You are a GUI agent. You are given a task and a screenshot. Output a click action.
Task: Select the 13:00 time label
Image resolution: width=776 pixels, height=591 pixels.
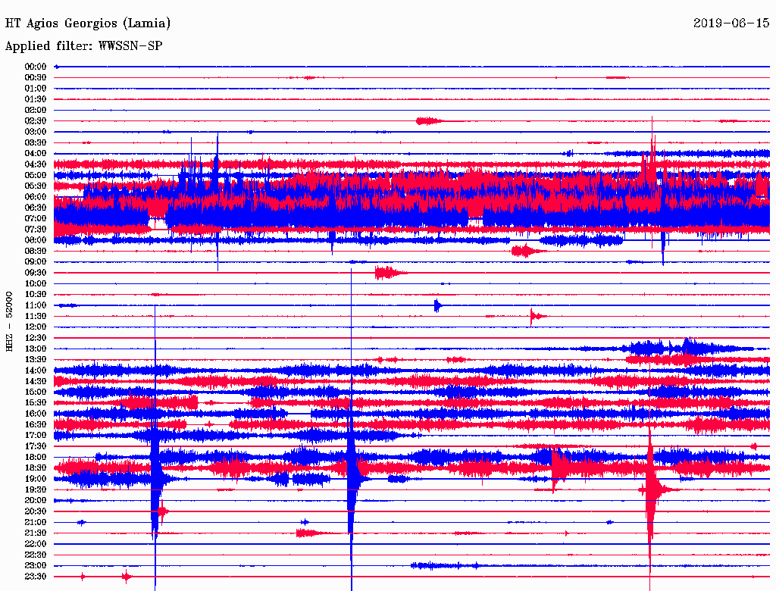(x=36, y=349)
